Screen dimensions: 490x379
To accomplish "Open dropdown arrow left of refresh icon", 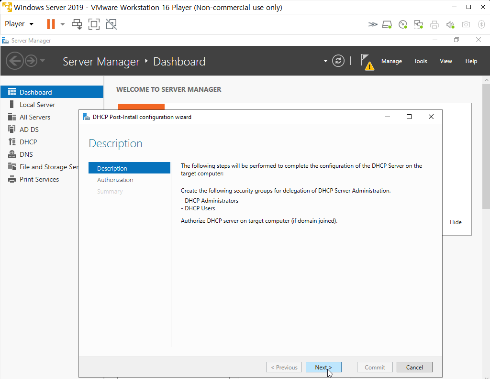I will [325, 61].
